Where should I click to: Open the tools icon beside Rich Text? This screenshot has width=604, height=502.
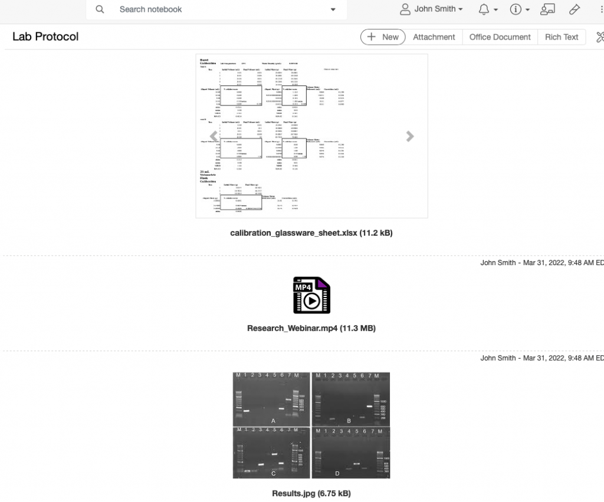tap(600, 37)
